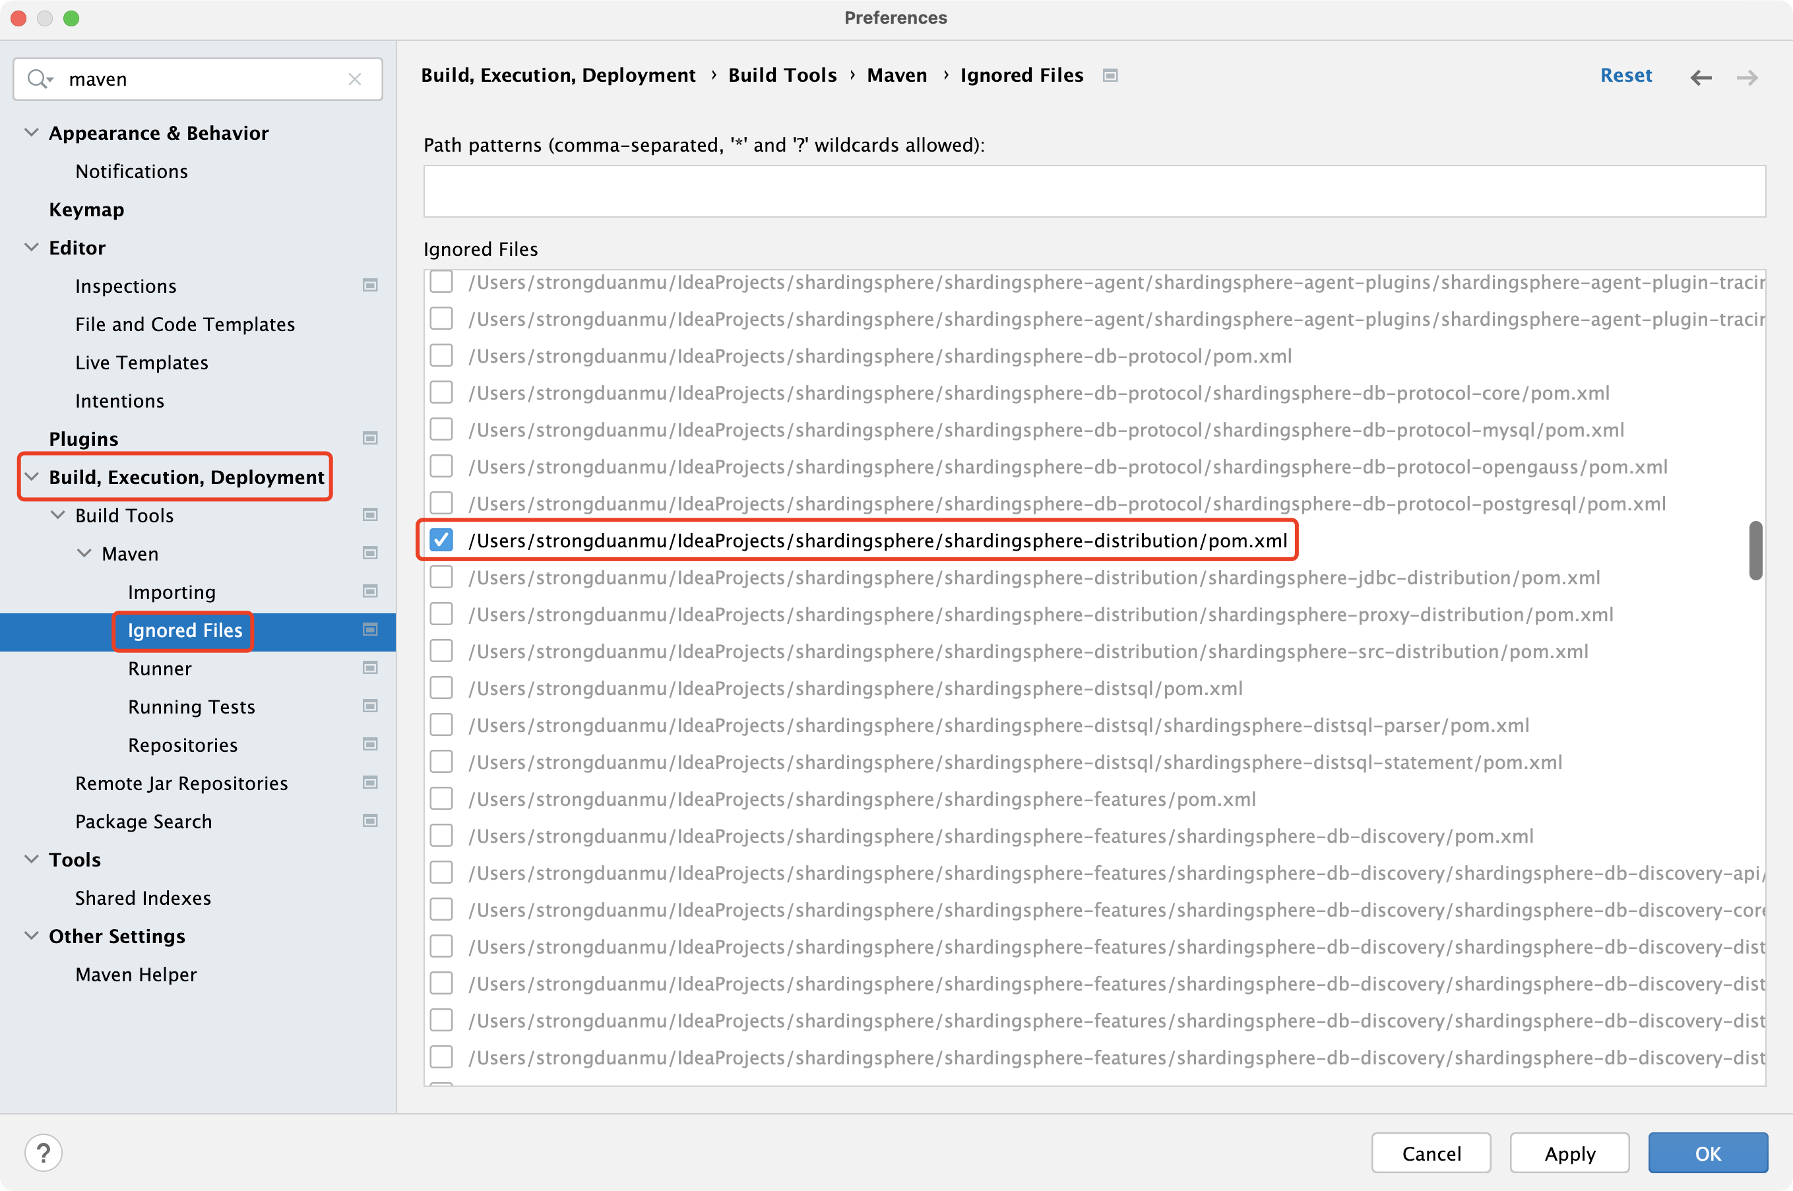Screen dimensions: 1793x1191
Task: Click the ignored files list scrollbar thumb
Action: click(1755, 550)
